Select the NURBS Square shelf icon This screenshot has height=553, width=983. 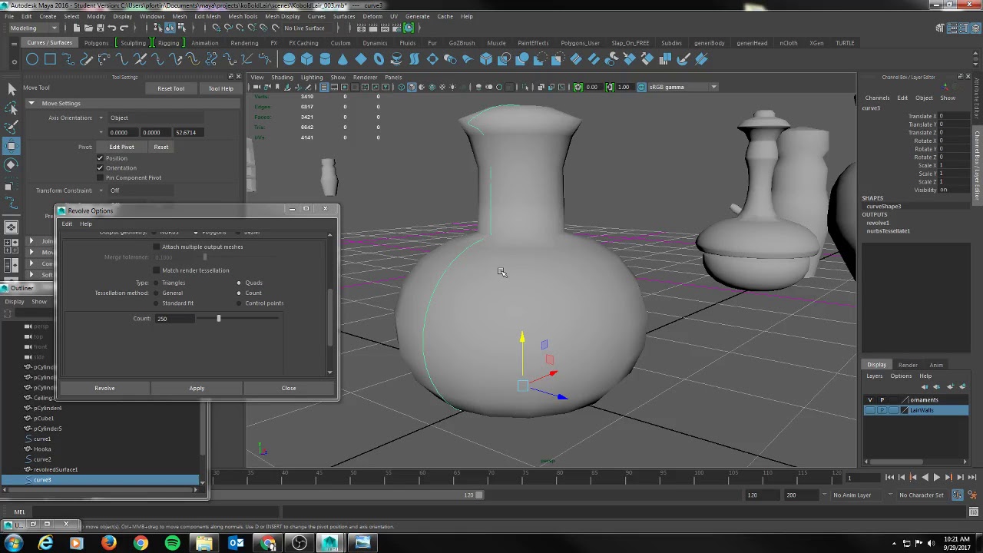pos(50,59)
